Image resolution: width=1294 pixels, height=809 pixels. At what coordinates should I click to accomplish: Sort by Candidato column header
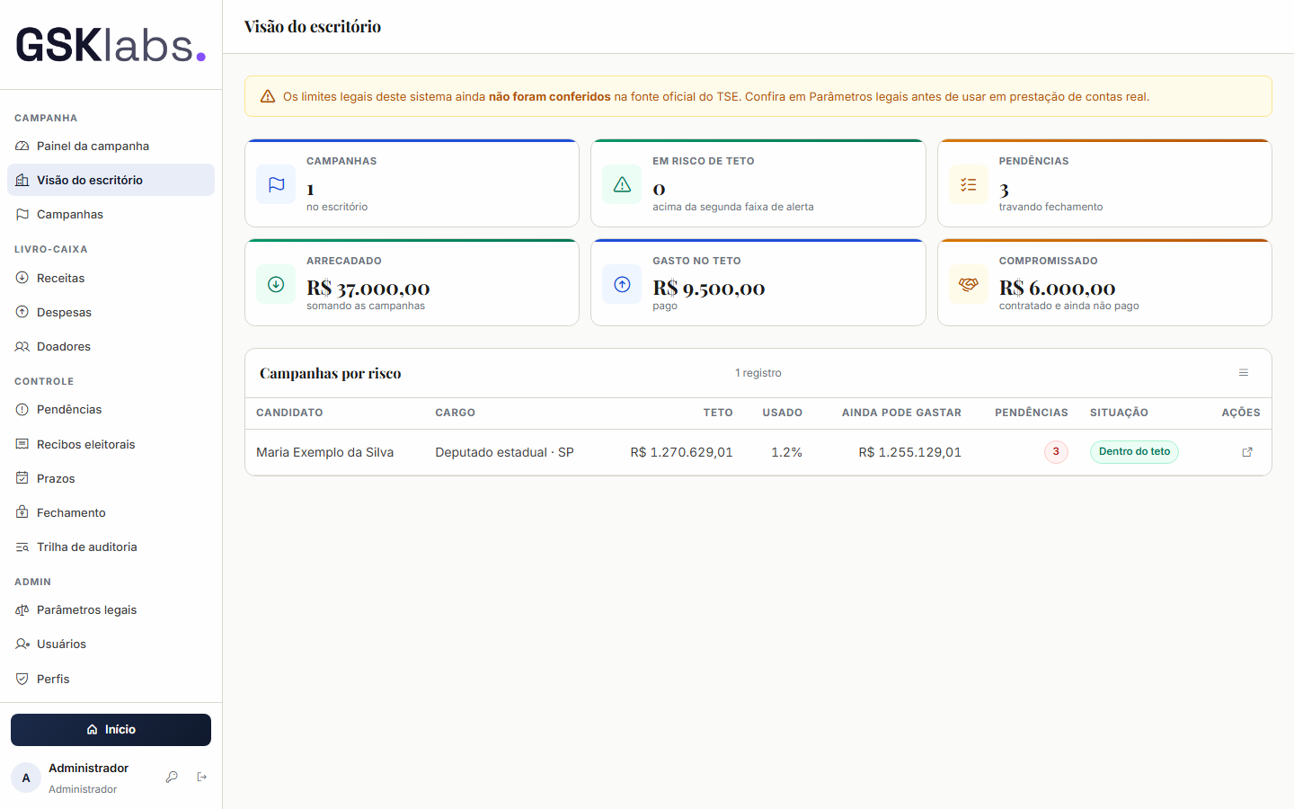coord(289,413)
